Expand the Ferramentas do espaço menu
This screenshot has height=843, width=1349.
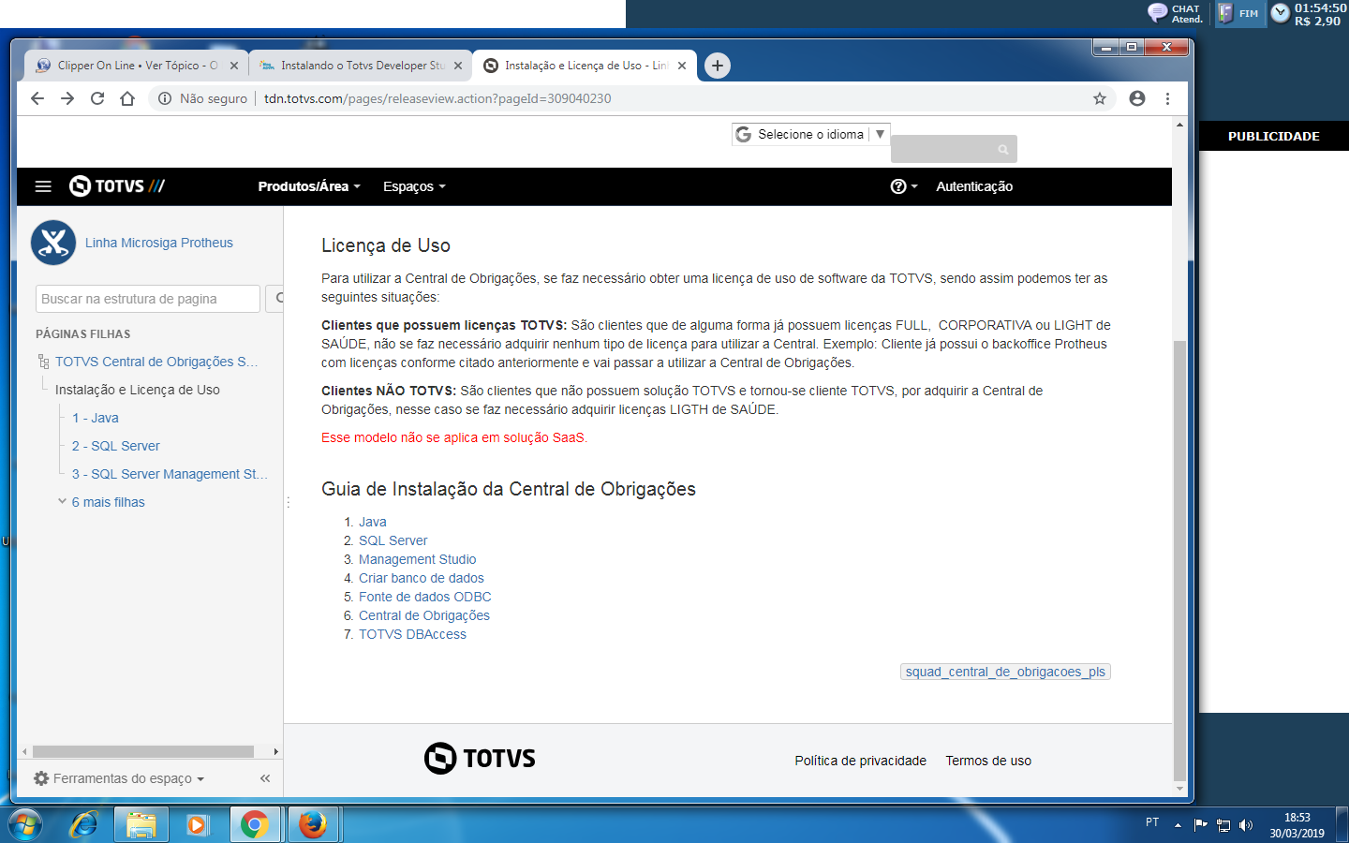click(119, 778)
